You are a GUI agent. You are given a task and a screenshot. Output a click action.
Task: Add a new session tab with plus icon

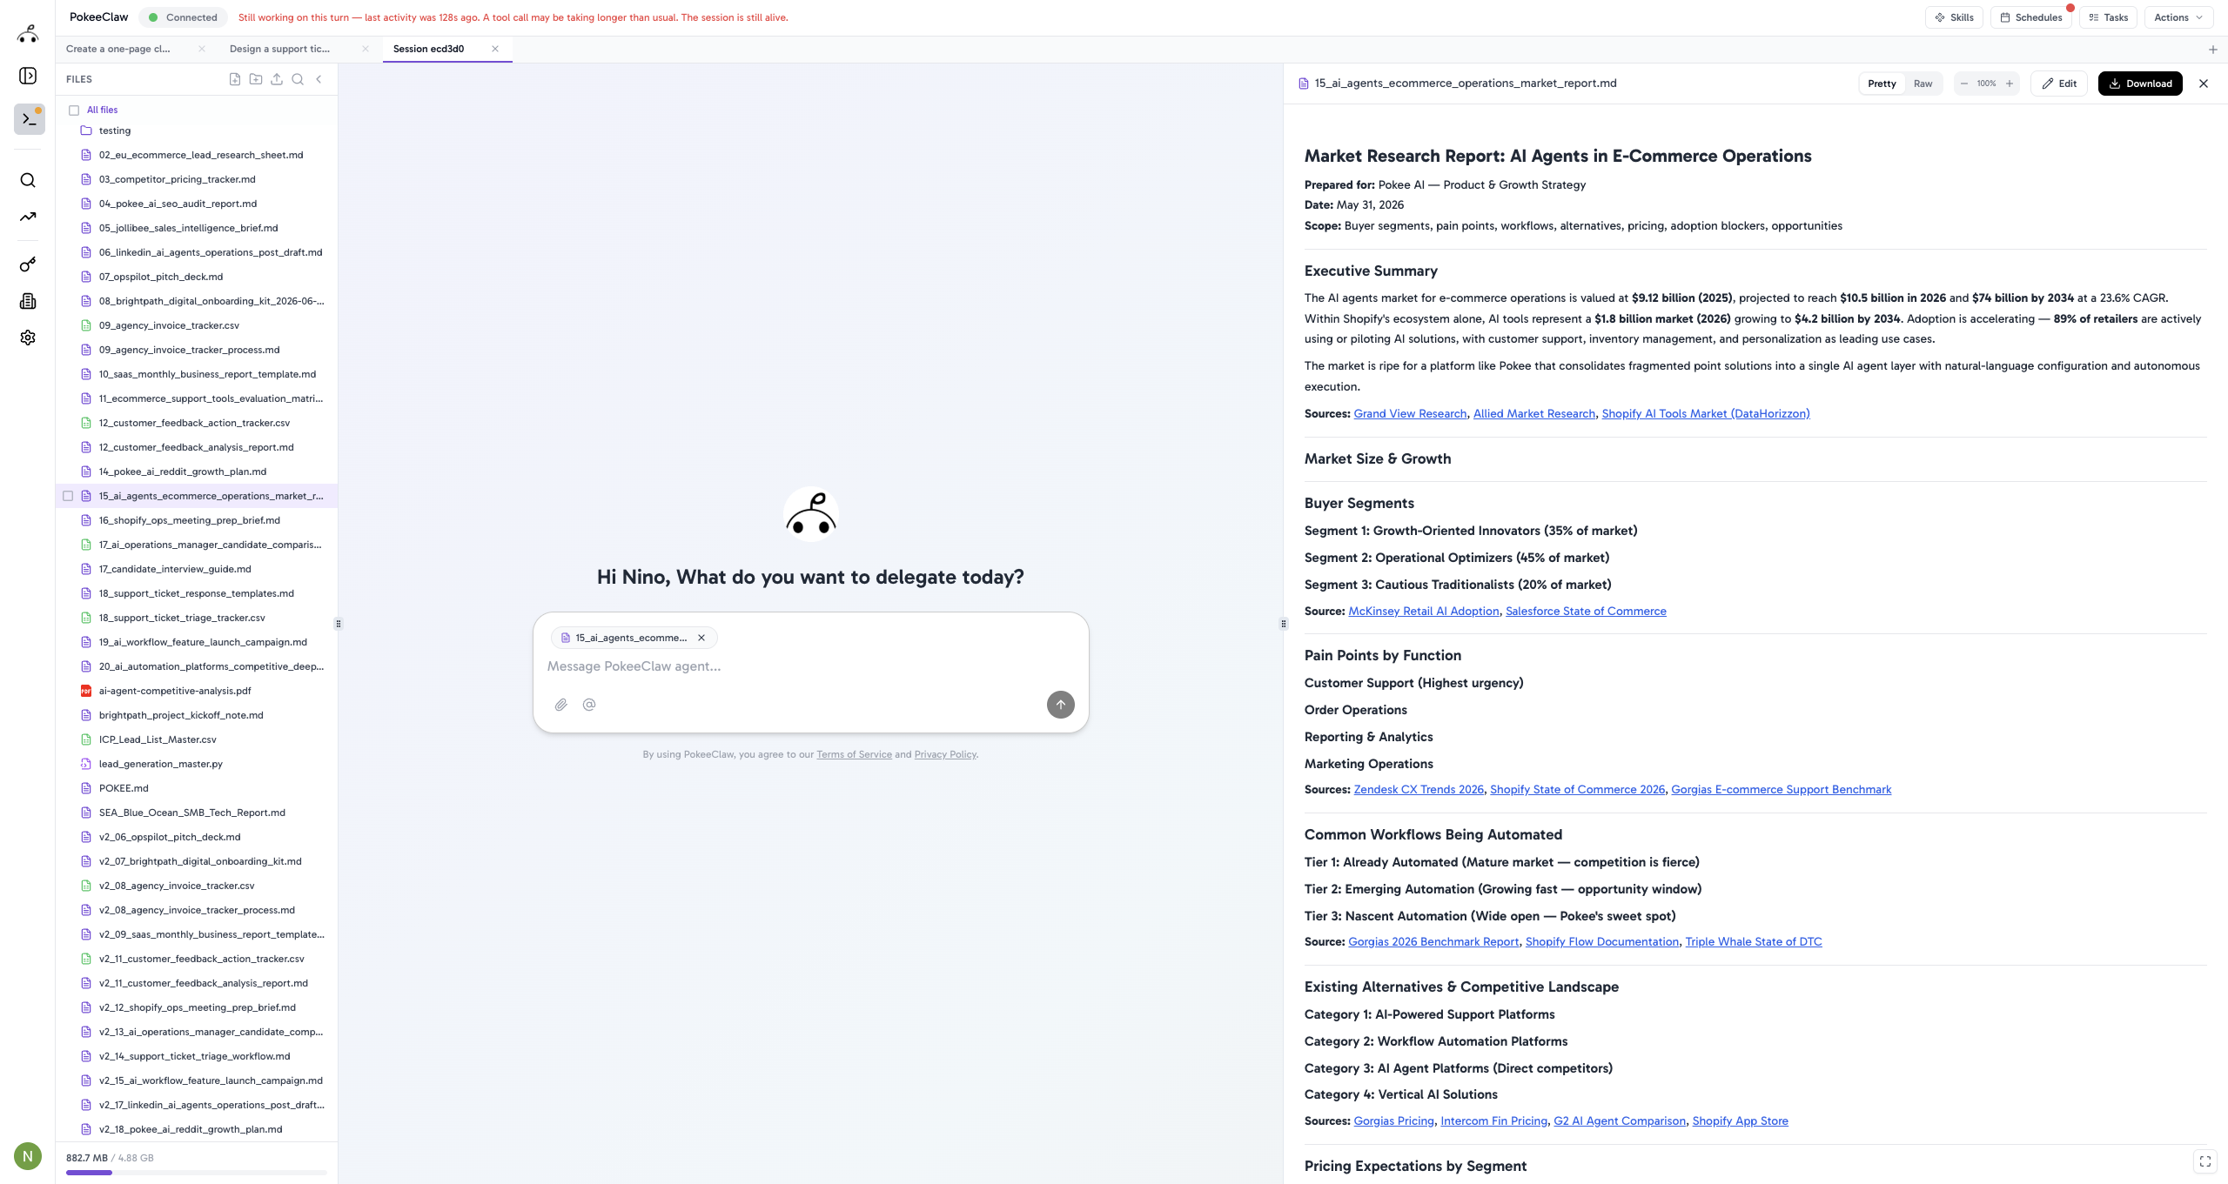(2213, 50)
